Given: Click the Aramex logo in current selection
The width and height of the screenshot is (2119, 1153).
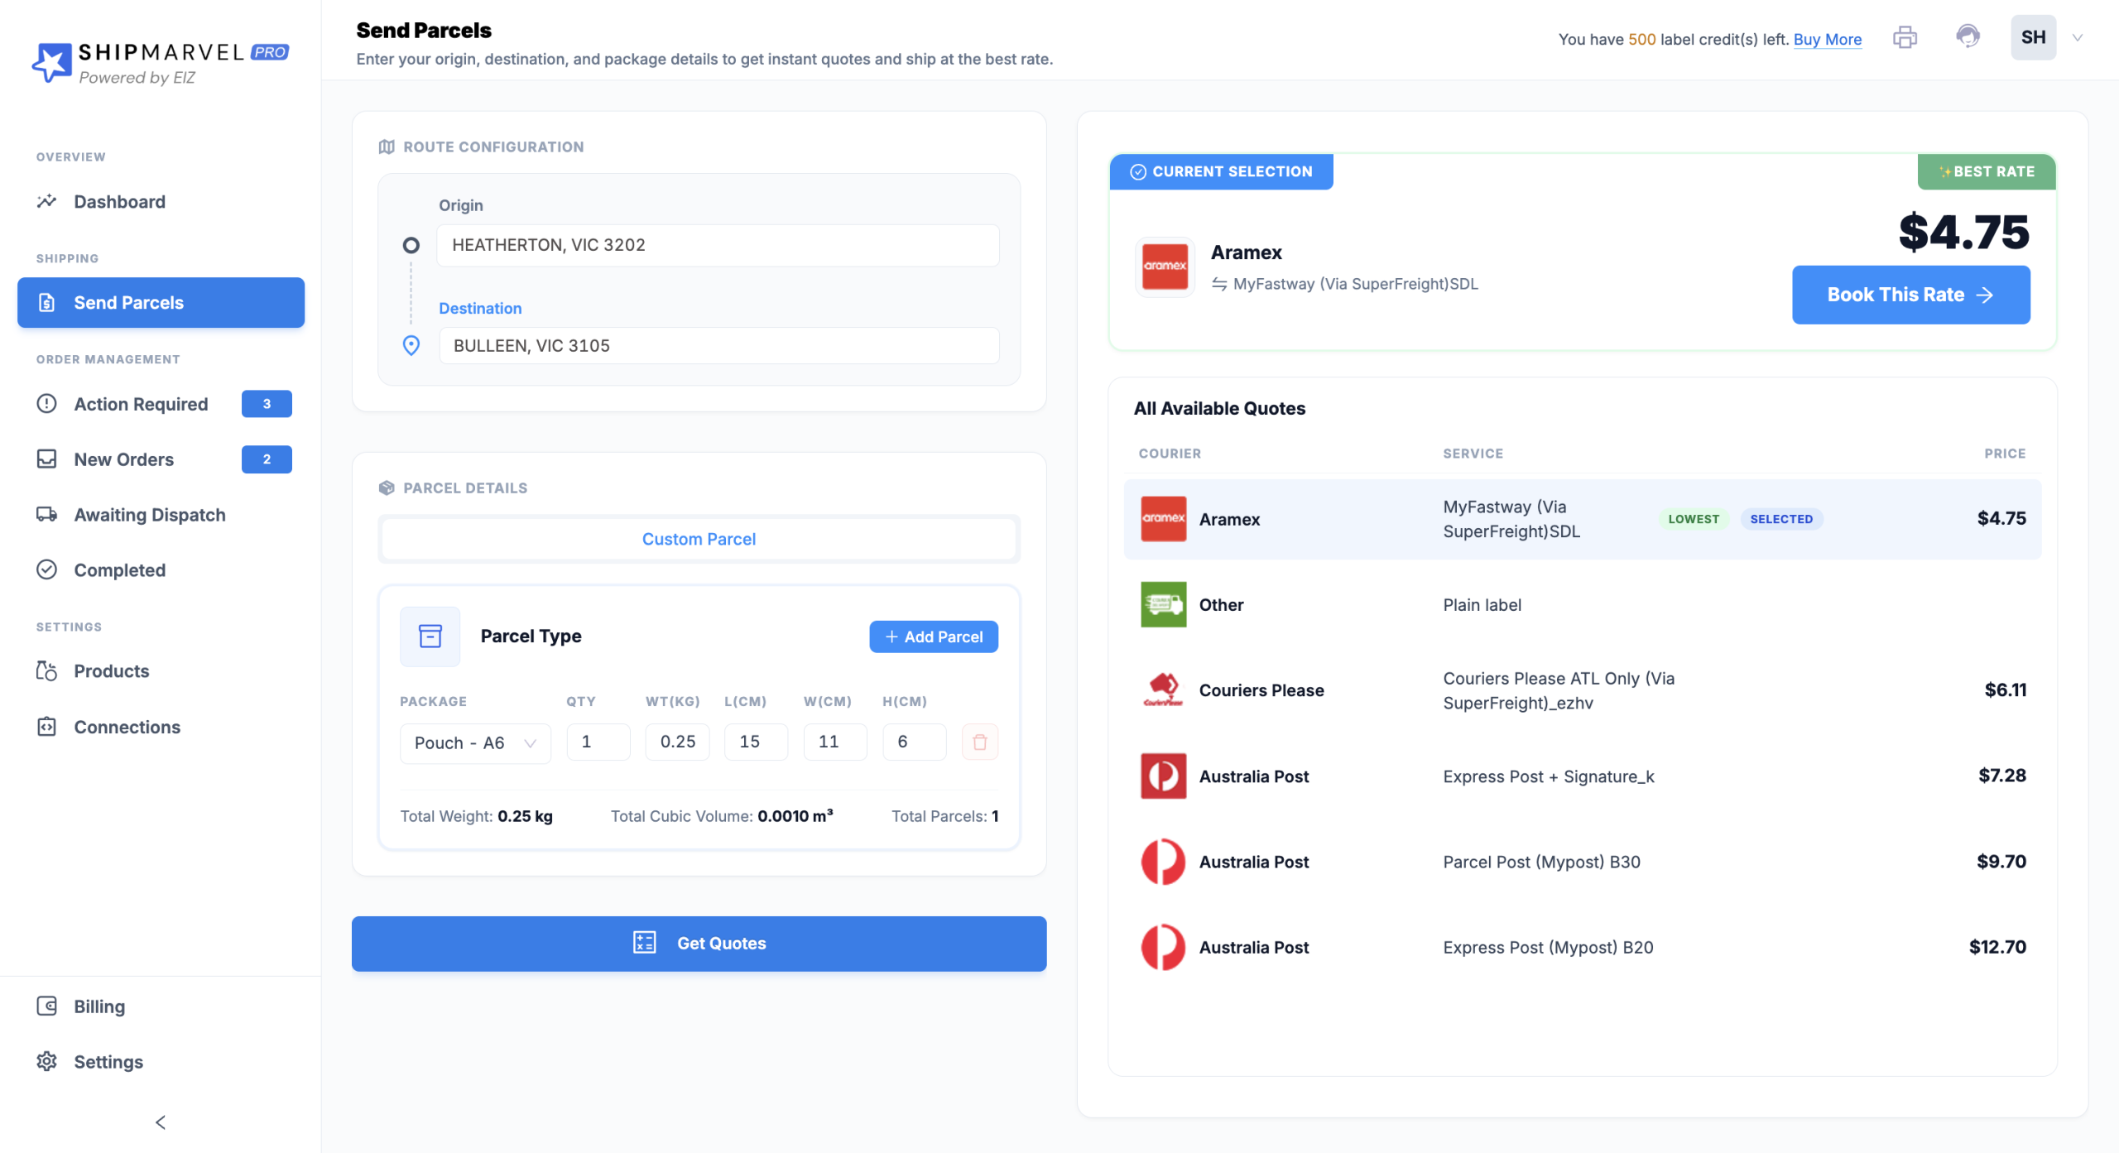Looking at the screenshot, I should pyautogui.click(x=1165, y=267).
